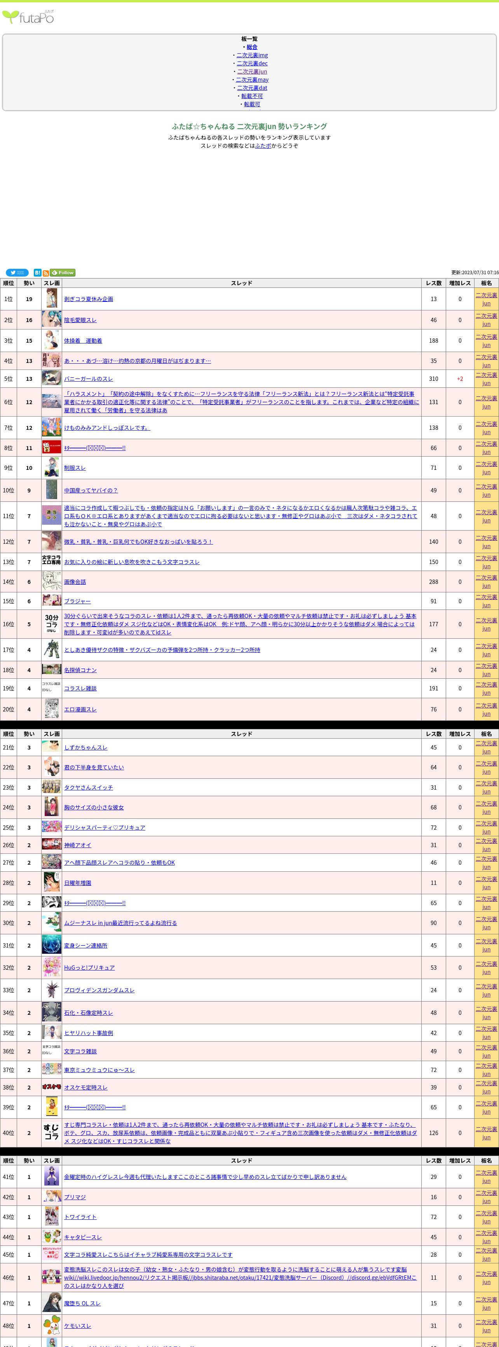Screen dimensions: 499x1347
Task: Click 二次元裏jun board link in rank 21 row
Action: 487,747
